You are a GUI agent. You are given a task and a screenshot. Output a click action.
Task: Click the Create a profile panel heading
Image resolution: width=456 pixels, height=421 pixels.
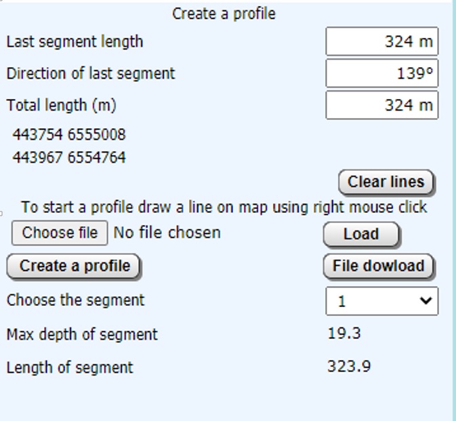tap(224, 14)
